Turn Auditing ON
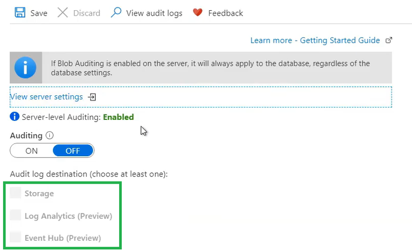Viewport: 412px width, 251px height. click(32, 151)
